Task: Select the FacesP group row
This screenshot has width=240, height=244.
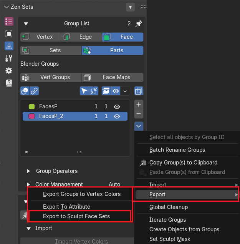Action: click(75, 106)
